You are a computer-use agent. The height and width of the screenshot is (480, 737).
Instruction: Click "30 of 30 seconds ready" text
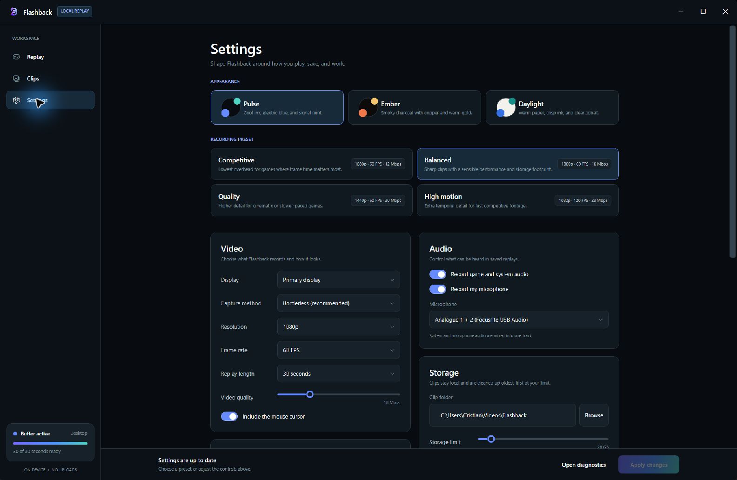pyautogui.click(x=37, y=451)
